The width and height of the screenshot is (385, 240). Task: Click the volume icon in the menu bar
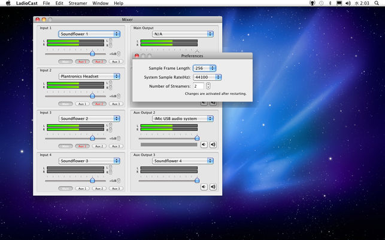[348, 3]
